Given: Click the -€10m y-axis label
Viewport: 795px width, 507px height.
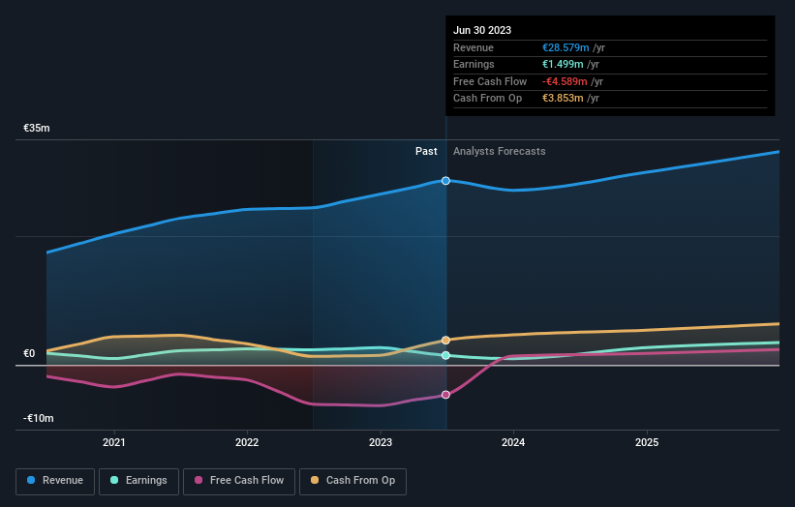Looking at the screenshot, I should pyautogui.click(x=38, y=418).
